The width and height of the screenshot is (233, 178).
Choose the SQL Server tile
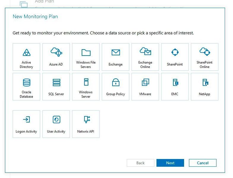click(x=56, y=87)
